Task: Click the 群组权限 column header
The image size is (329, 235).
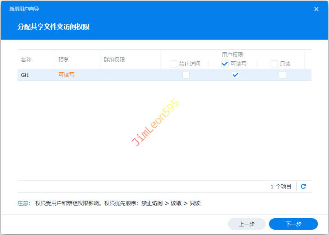Action: (114, 60)
